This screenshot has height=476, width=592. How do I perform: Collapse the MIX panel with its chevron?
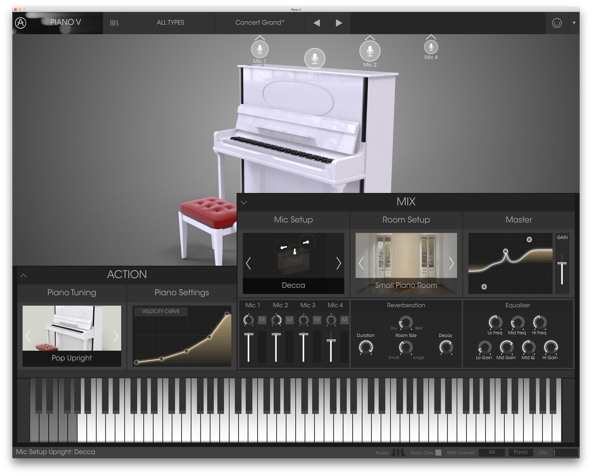coord(244,202)
